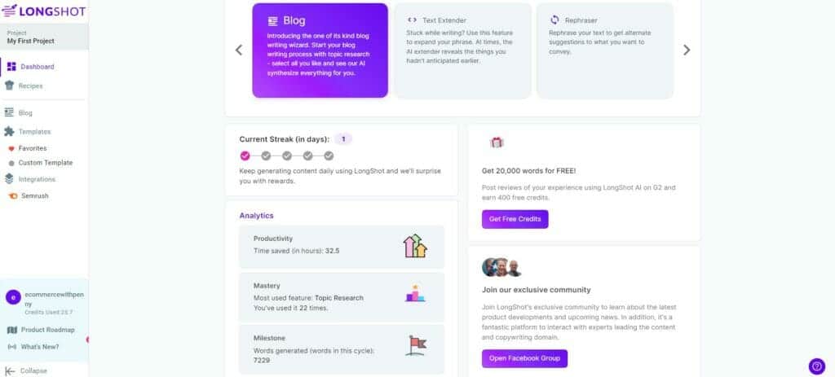Screen dimensions: 835x377
Task: Click the gift box icon
Action: tap(497, 142)
